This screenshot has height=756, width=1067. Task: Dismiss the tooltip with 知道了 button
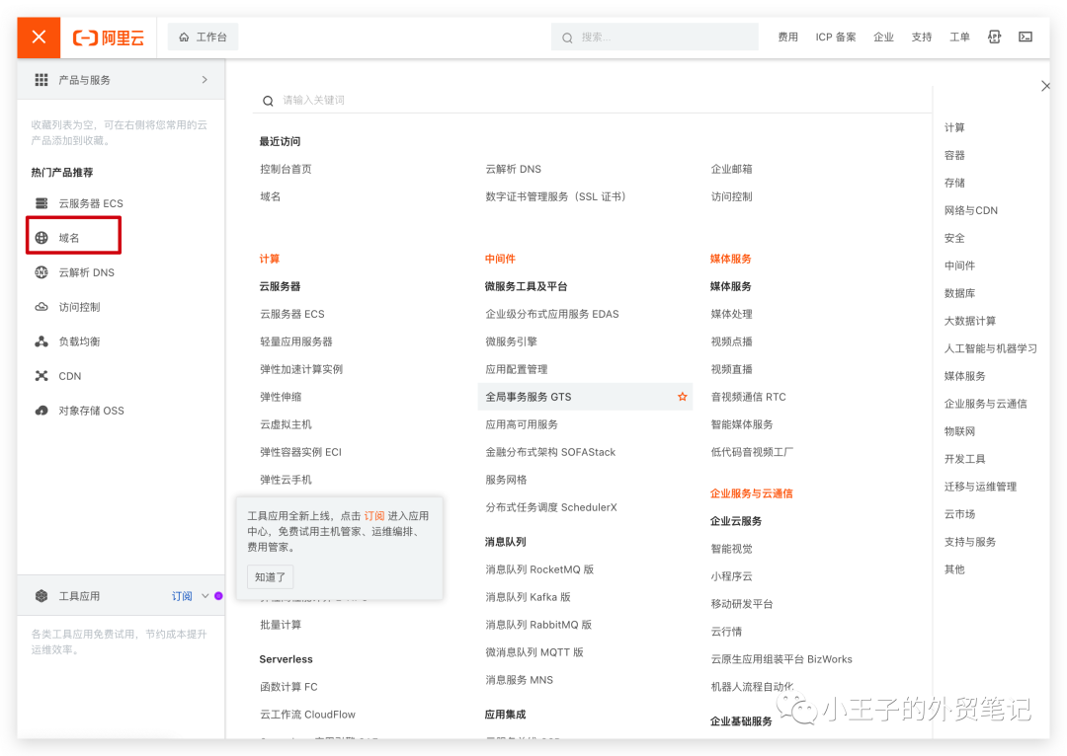pyautogui.click(x=270, y=576)
